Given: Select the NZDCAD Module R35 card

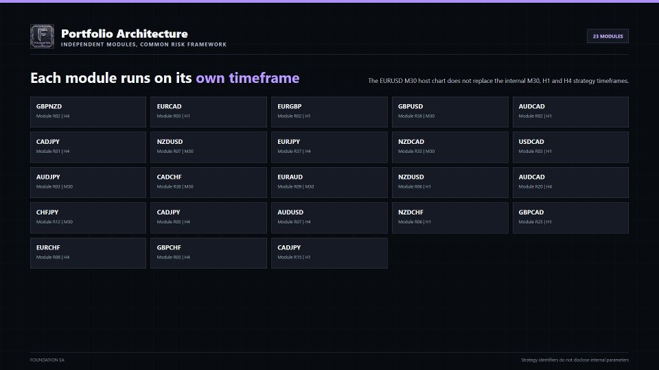Looking at the screenshot, I should (450, 147).
